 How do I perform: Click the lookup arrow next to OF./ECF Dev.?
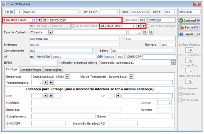(139, 26)
